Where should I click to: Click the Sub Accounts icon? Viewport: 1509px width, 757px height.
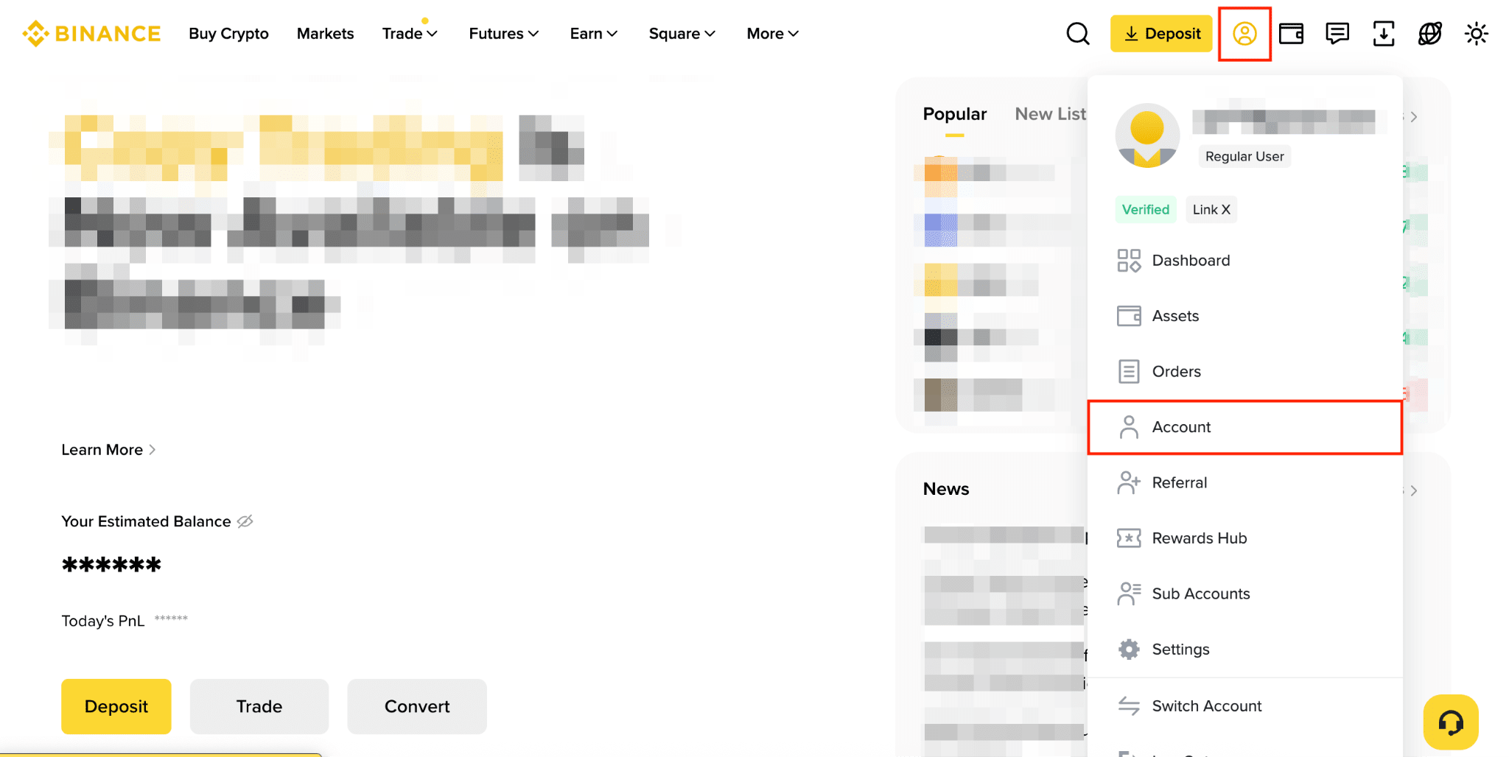pos(1129,594)
